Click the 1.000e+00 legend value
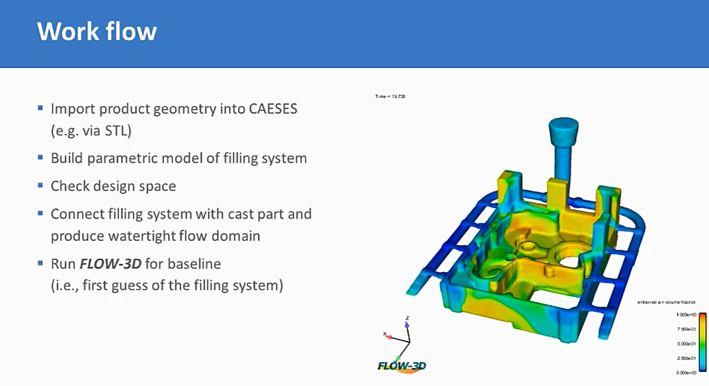709x386 pixels. (x=686, y=314)
